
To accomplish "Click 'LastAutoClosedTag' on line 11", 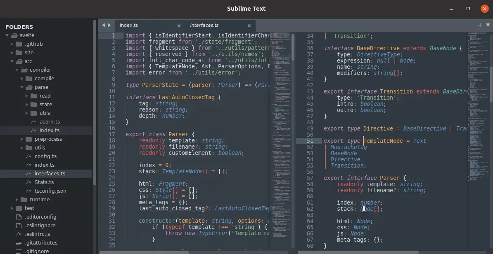I will (x=187, y=97).
